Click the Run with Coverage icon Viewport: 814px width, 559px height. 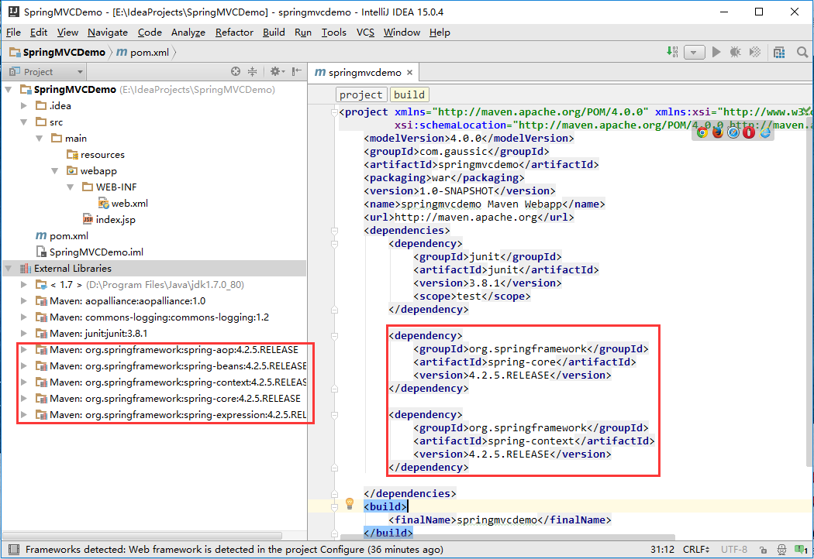pyautogui.click(x=755, y=52)
